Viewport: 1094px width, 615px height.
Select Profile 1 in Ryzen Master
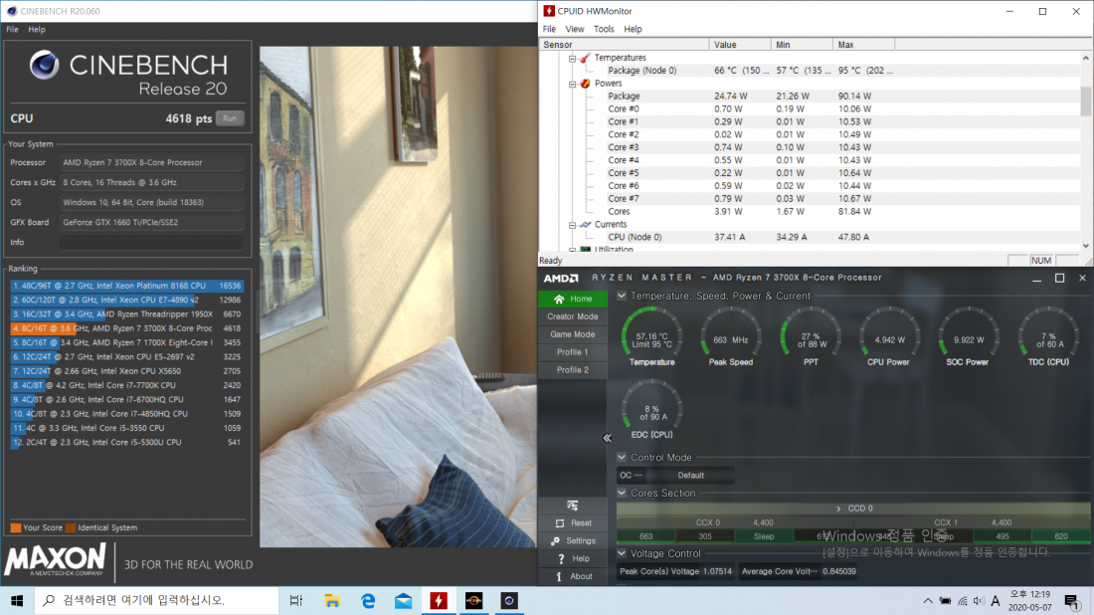573,352
